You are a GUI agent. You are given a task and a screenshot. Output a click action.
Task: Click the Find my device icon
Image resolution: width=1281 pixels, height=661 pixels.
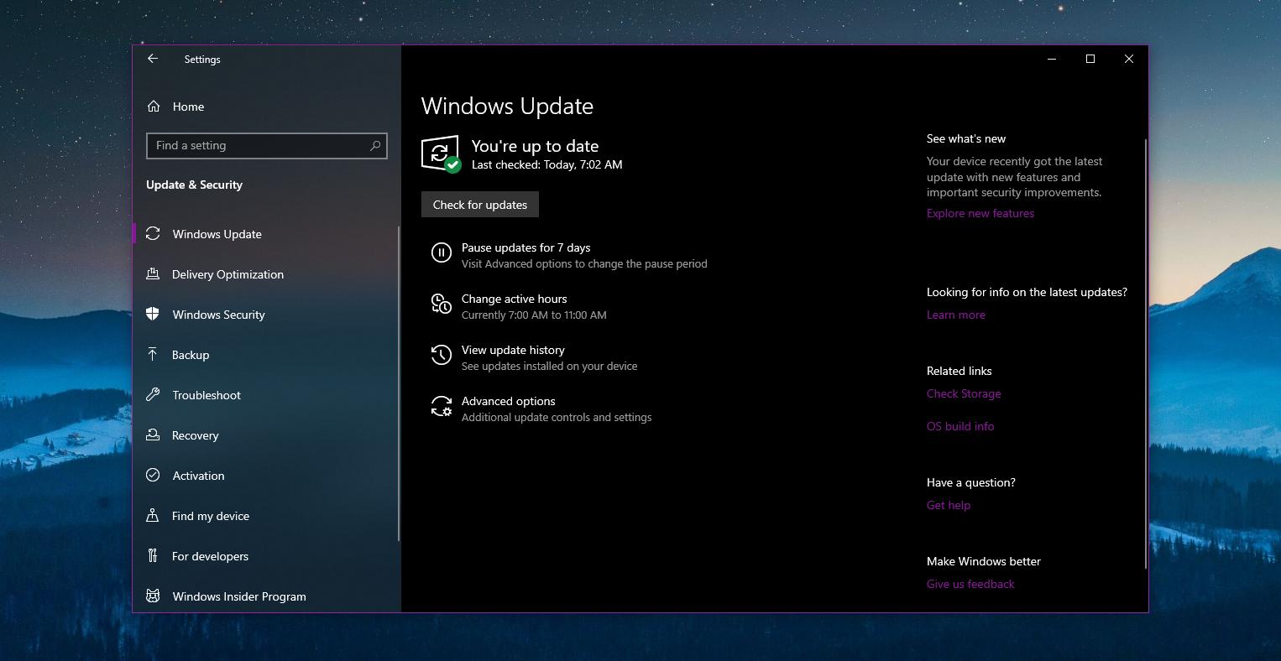pos(153,516)
